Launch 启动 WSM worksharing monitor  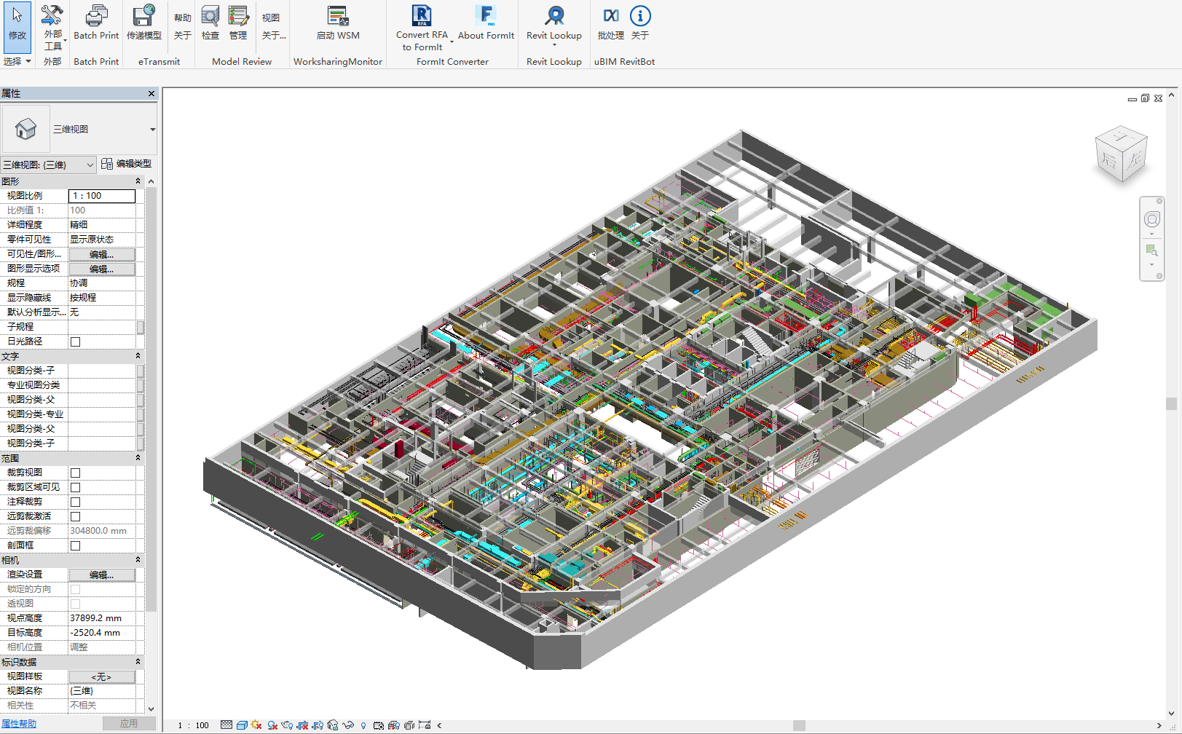(338, 22)
